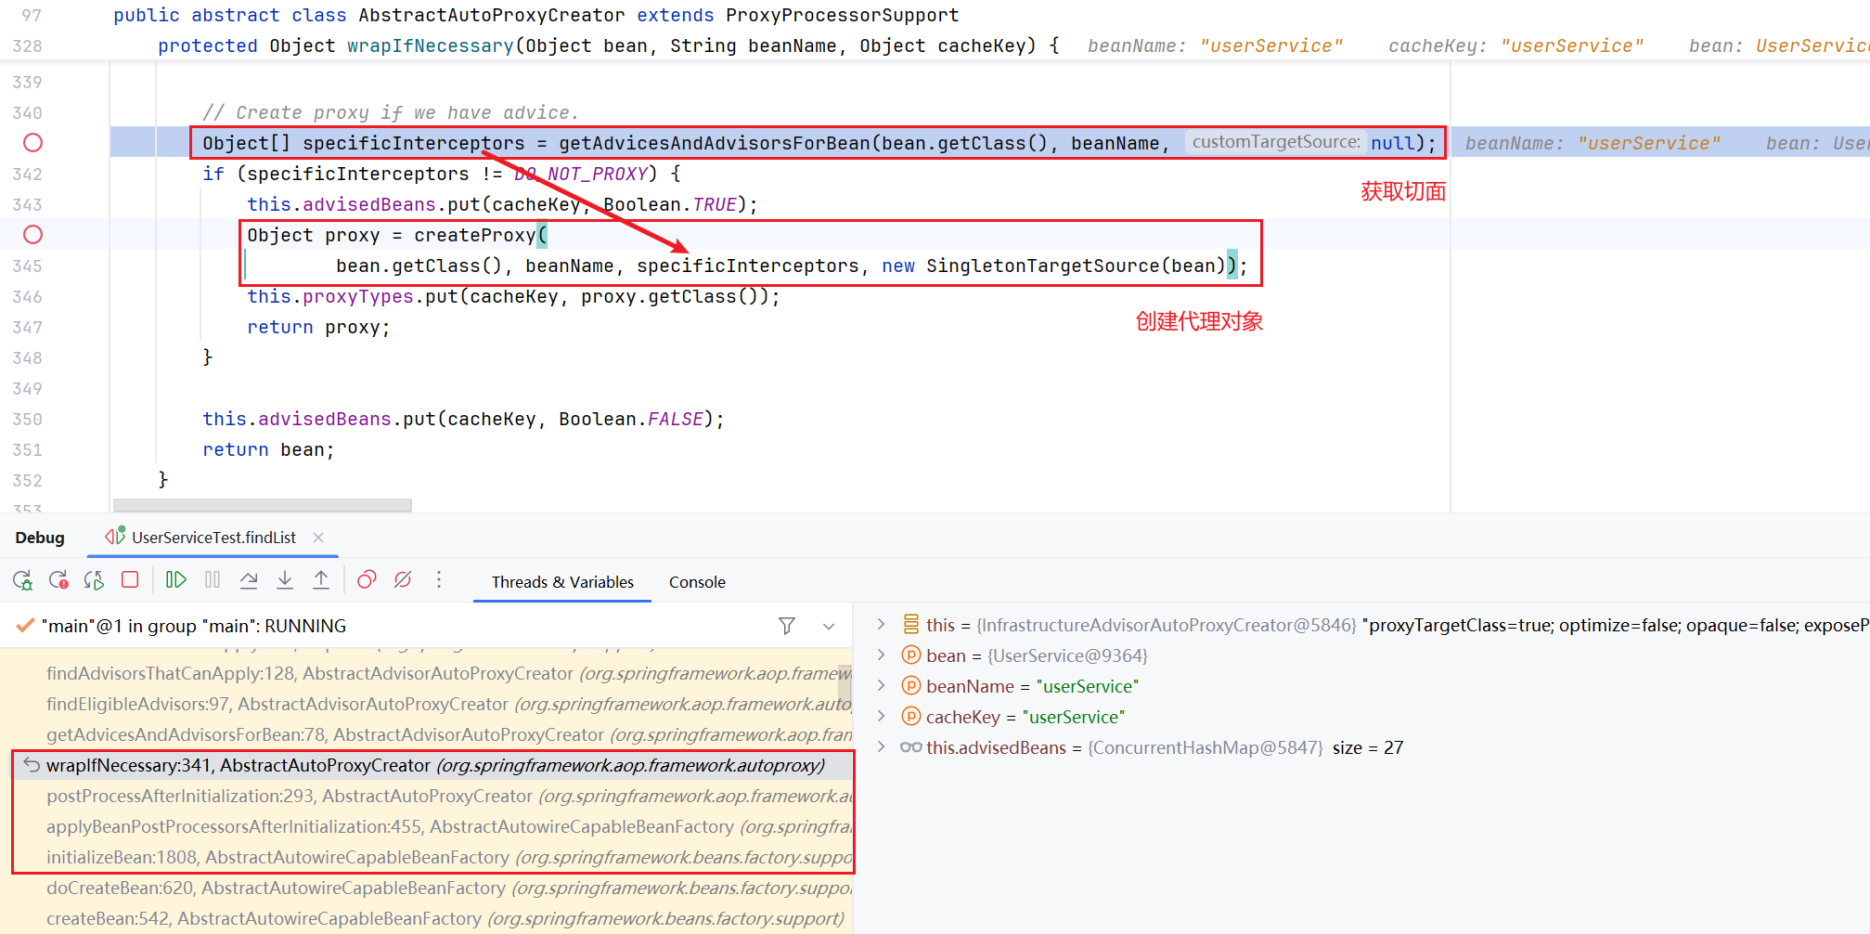Mute all breakpoints
This screenshot has width=1870, height=934.
point(403,580)
